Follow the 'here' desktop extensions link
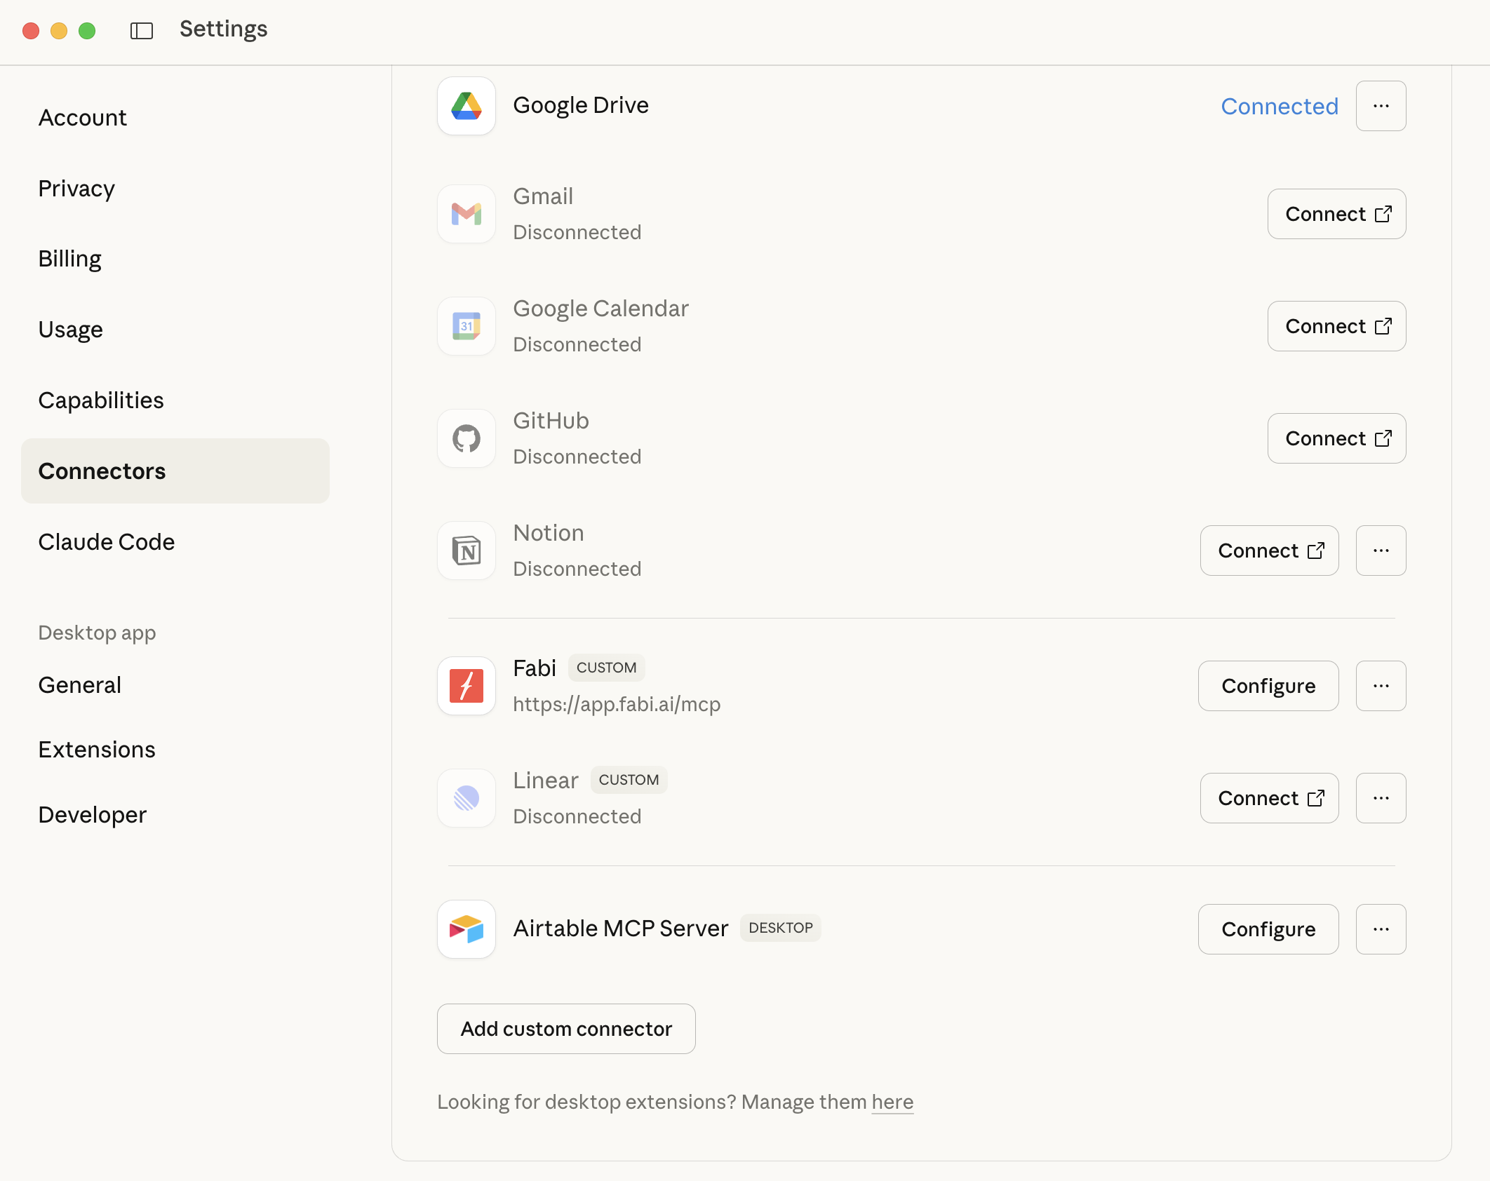This screenshot has width=1490, height=1181. 892,1102
